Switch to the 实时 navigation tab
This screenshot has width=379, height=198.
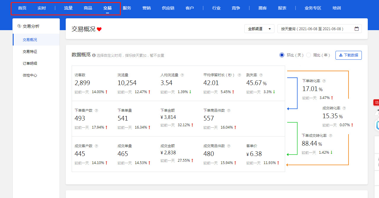[42, 8]
